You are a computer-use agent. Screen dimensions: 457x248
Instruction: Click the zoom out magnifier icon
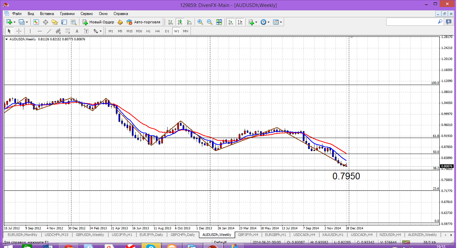click(x=210, y=22)
